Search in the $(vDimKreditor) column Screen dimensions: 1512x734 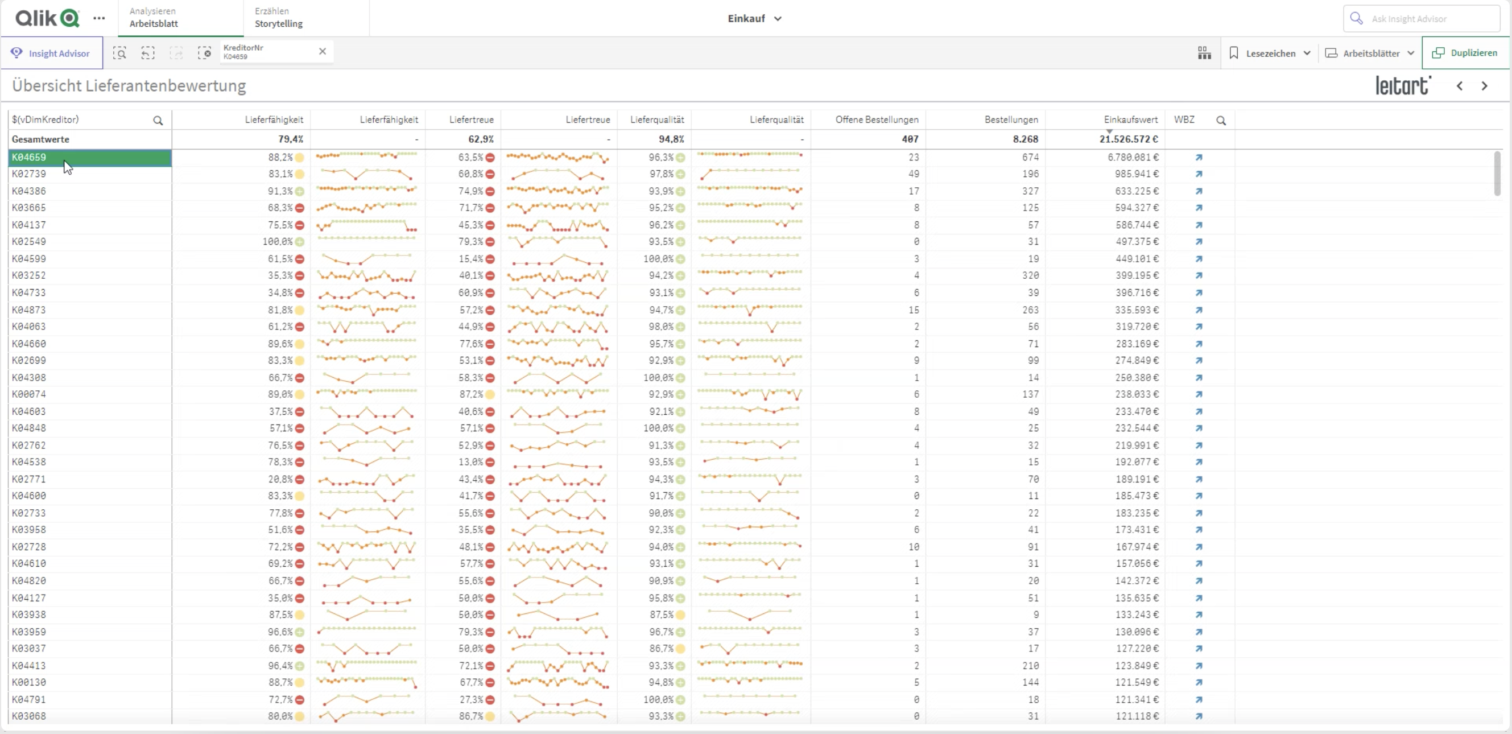(158, 121)
